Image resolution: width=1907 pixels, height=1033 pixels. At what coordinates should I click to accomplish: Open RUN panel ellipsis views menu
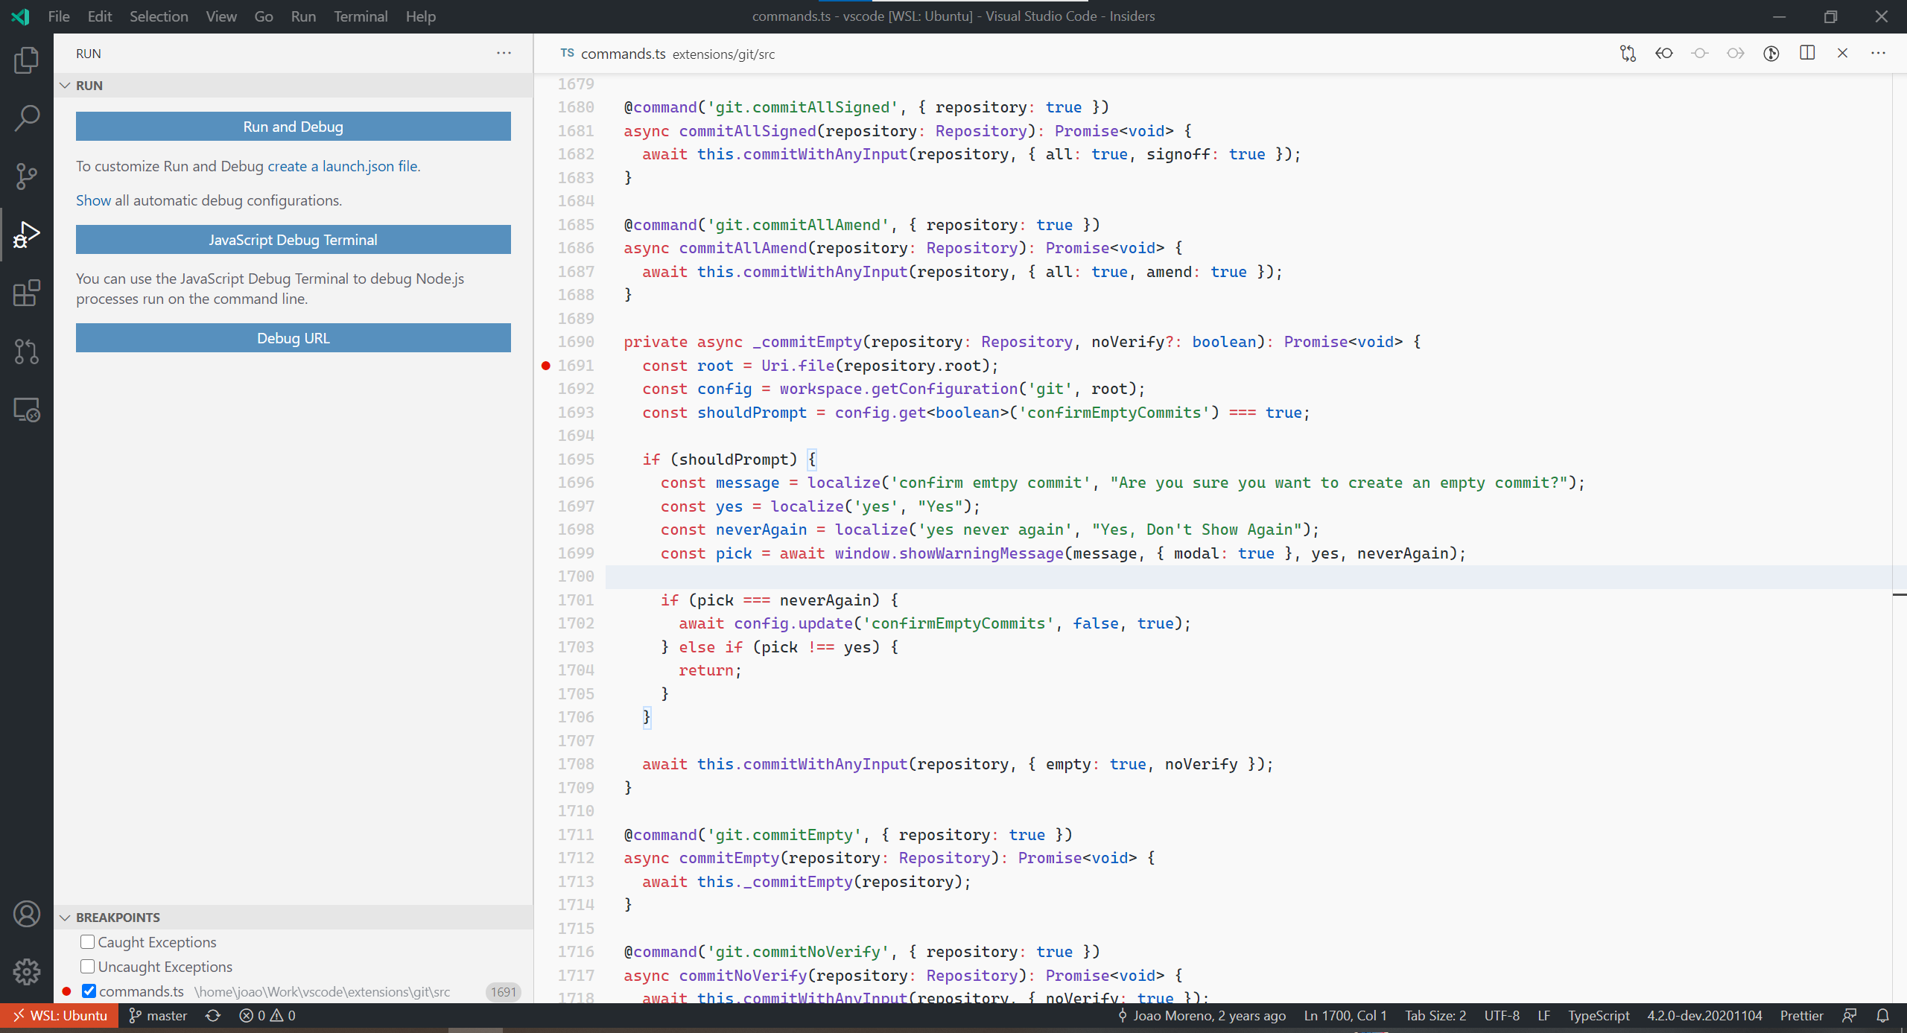click(504, 54)
